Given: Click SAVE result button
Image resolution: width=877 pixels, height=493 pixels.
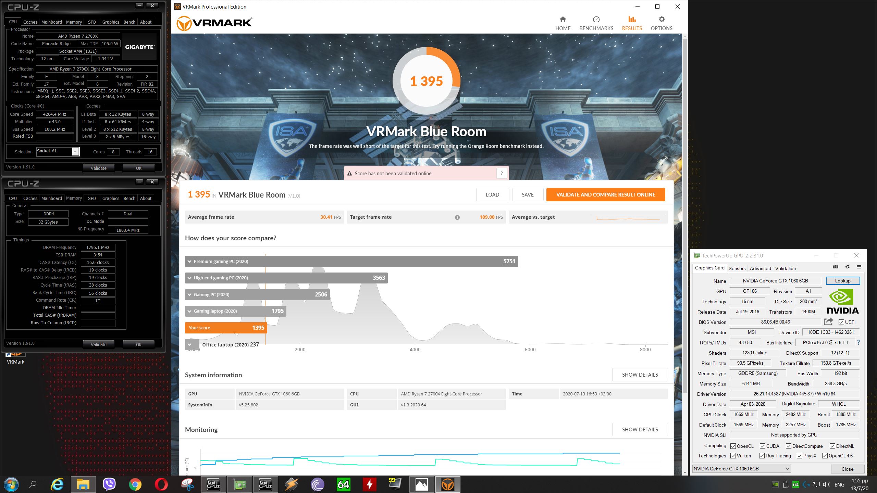Looking at the screenshot, I should coord(528,194).
